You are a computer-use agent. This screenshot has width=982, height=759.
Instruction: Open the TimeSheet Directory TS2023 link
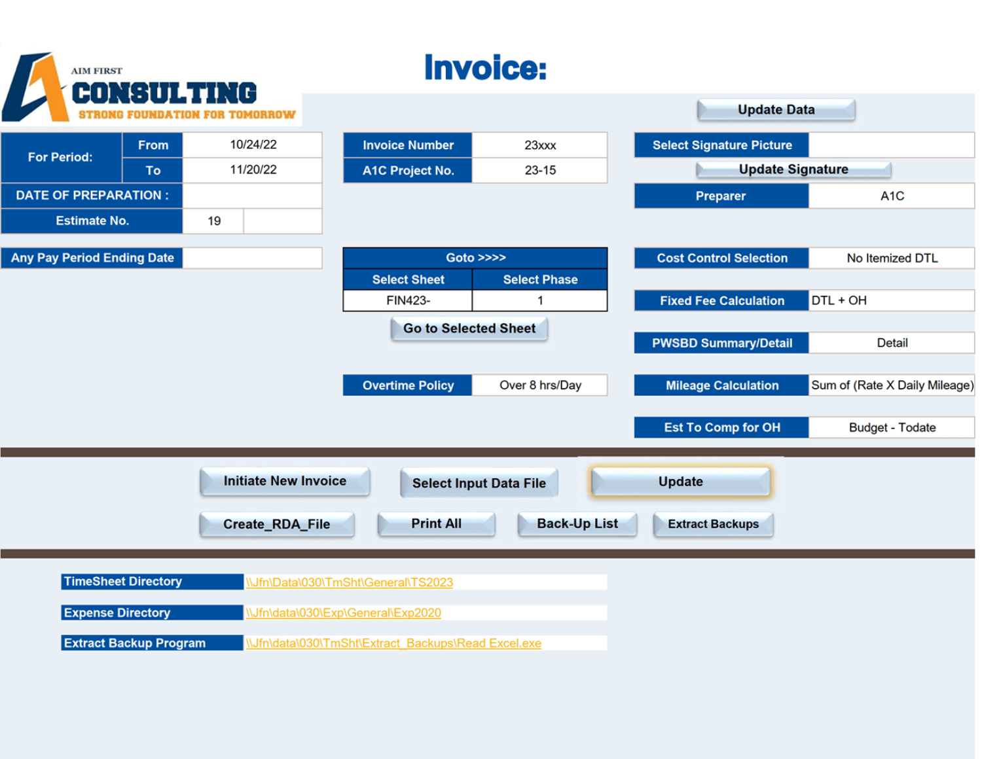(349, 582)
